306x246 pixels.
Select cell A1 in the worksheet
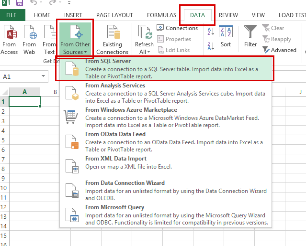click(24, 101)
